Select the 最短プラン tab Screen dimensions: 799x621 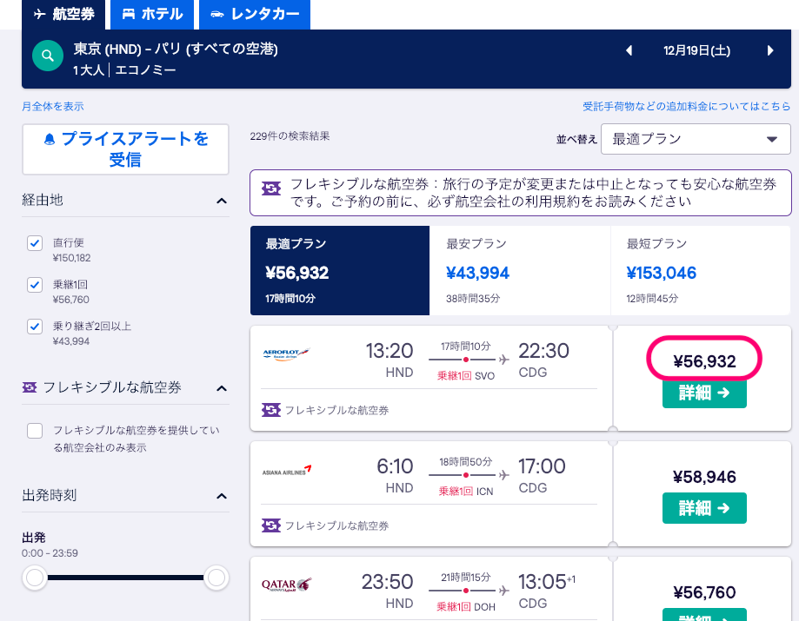point(701,270)
